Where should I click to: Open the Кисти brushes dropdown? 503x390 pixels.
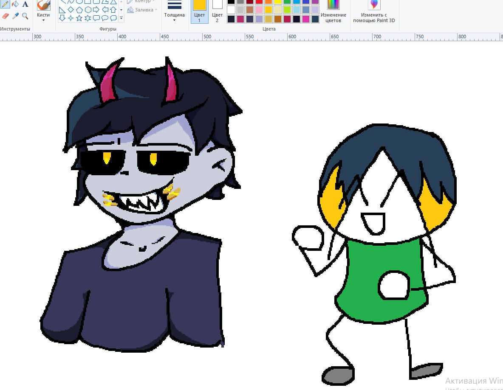43,17
